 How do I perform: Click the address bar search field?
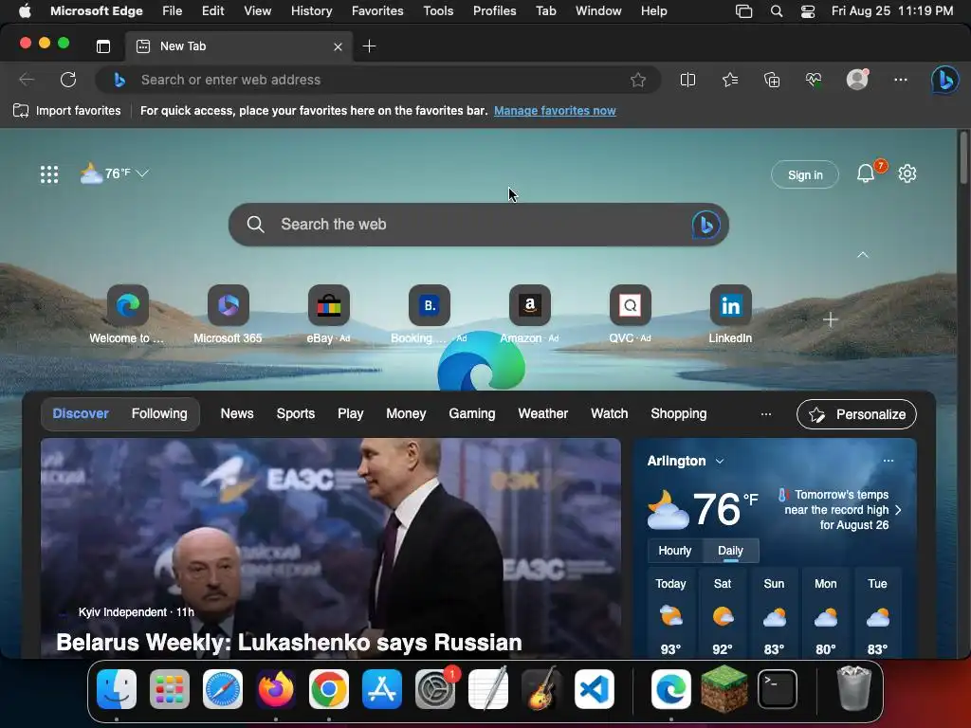point(377,80)
